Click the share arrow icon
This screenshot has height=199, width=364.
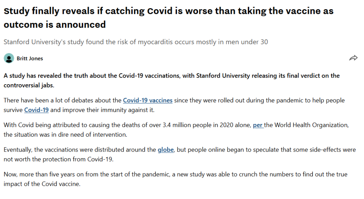point(353,58)
